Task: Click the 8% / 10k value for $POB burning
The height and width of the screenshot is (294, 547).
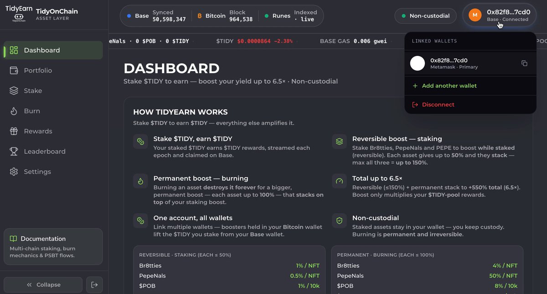Action: [x=505, y=286]
